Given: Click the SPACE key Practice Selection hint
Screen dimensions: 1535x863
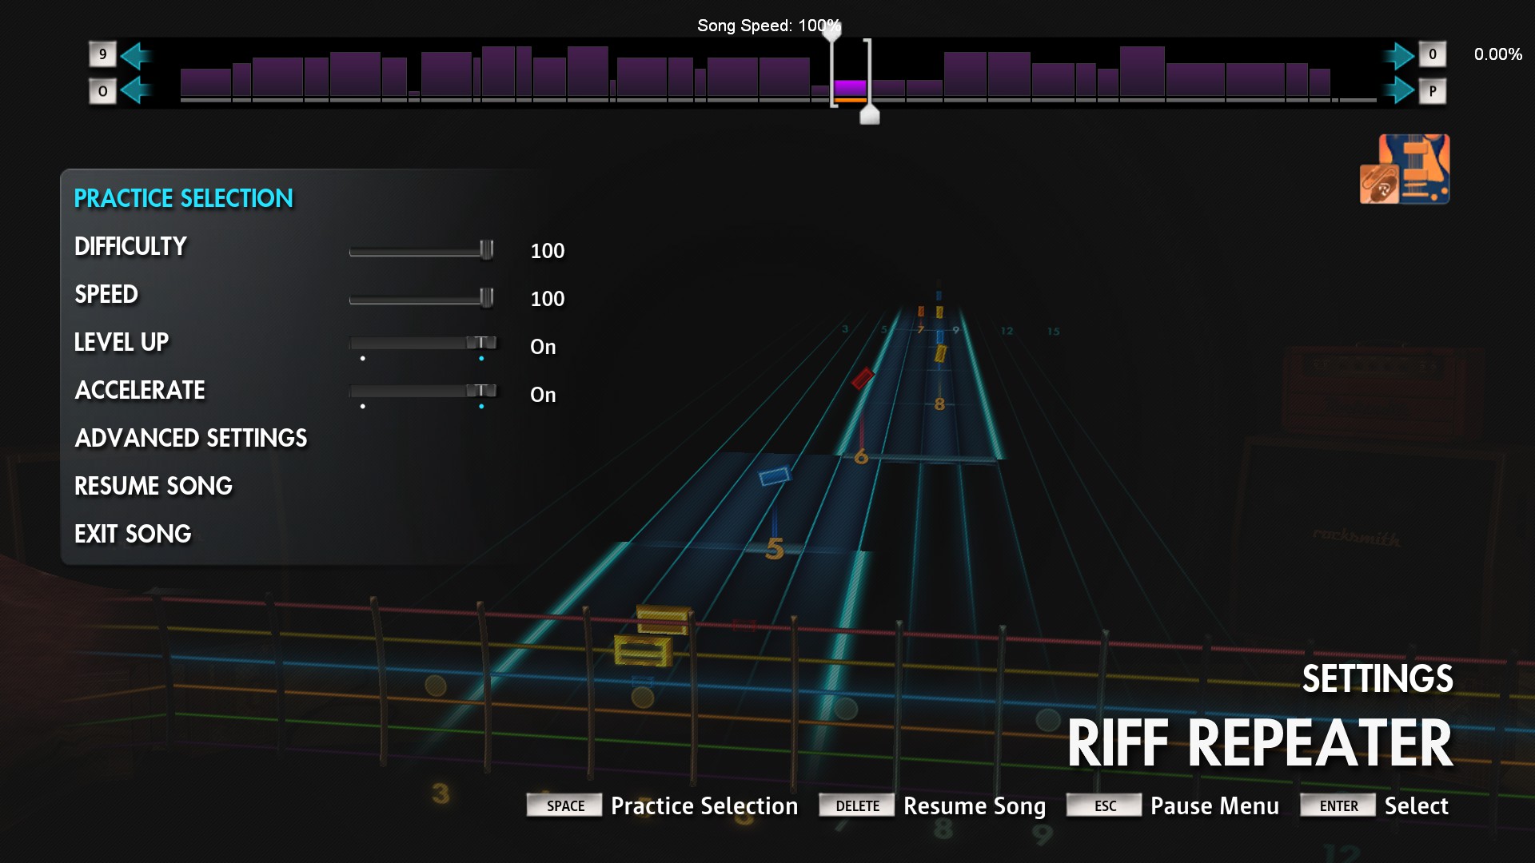Looking at the screenshot, I should [662, 805].
